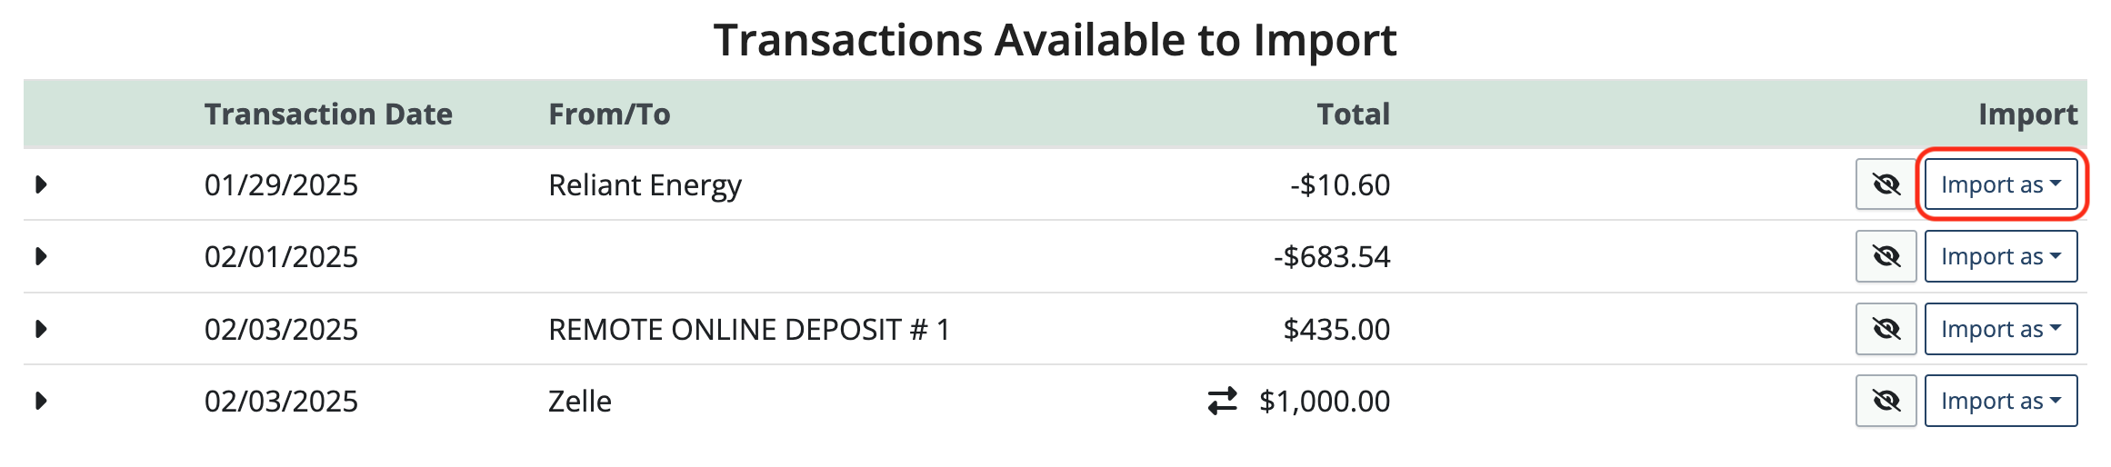Click the From/To column header
The width and height of the screenshot is (2111, 467).
click(609, 114)
